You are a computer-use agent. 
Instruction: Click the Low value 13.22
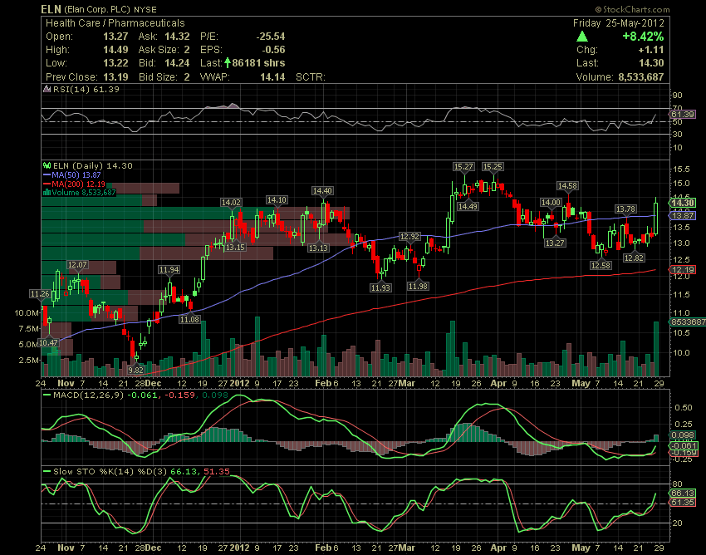point(115,63)
